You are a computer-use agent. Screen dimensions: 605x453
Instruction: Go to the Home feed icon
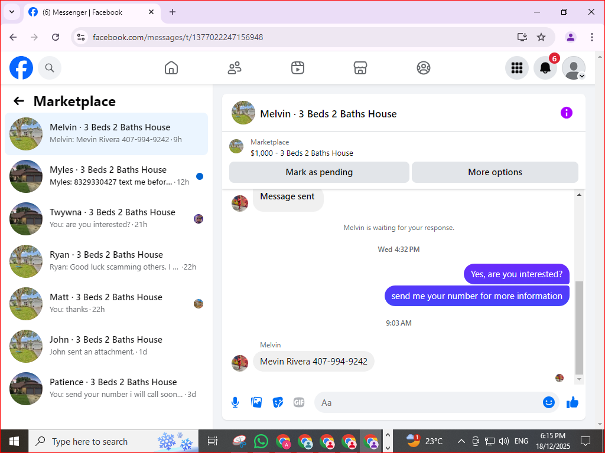point(171,68)
